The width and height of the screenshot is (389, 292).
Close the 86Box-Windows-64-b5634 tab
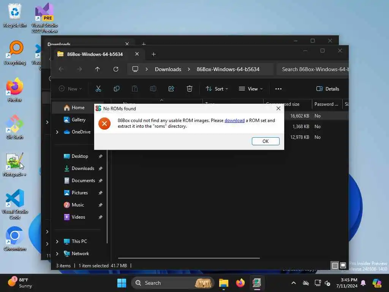pos(137,54)
